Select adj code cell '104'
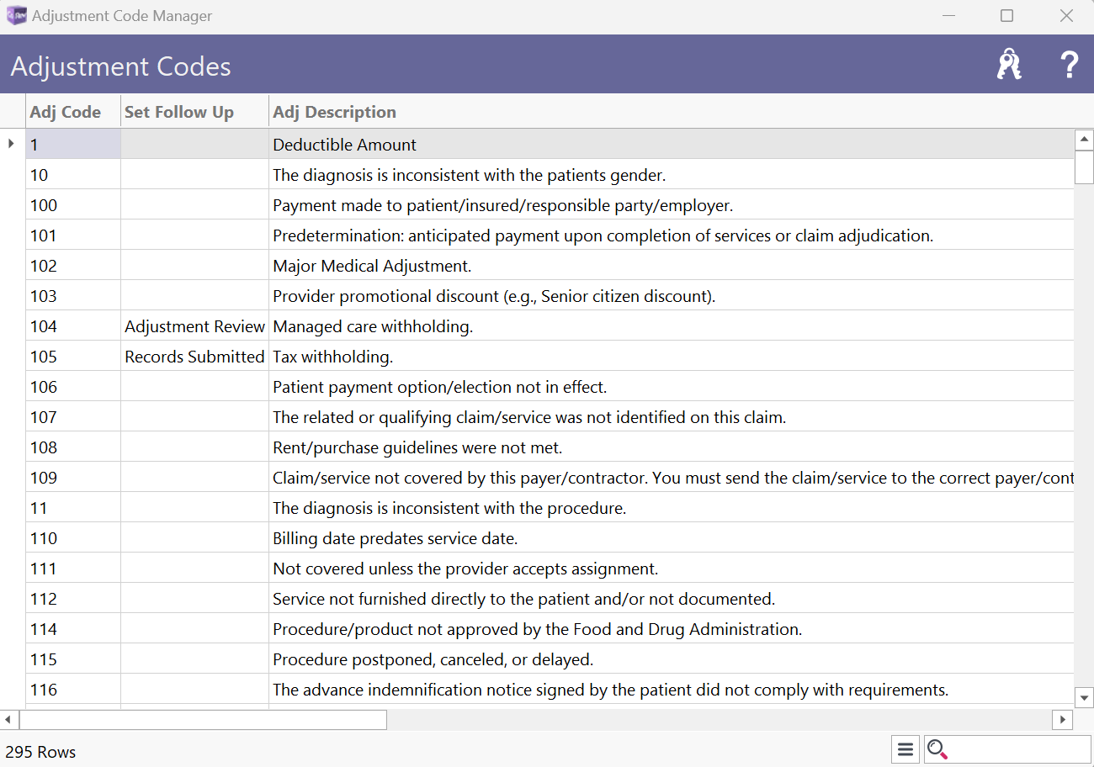The image size is (1094, 767). coord(73,326)
